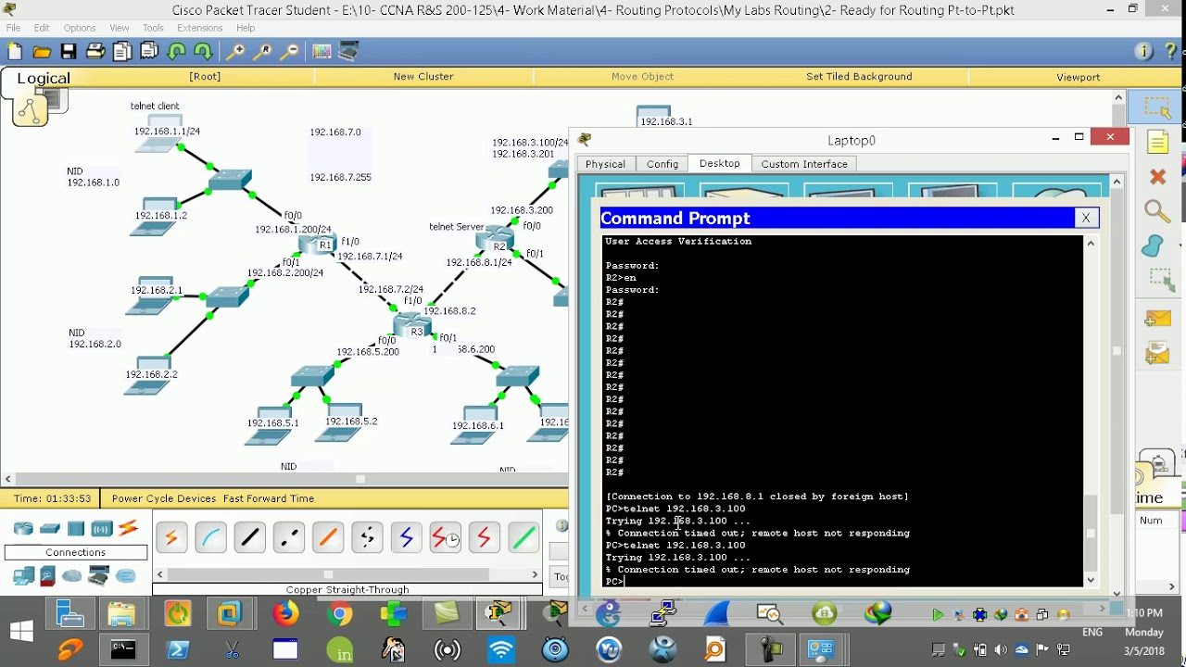Select the Copper Cross-Over dashed cable
Screen dimensions: 1186x667
[288, 537]
